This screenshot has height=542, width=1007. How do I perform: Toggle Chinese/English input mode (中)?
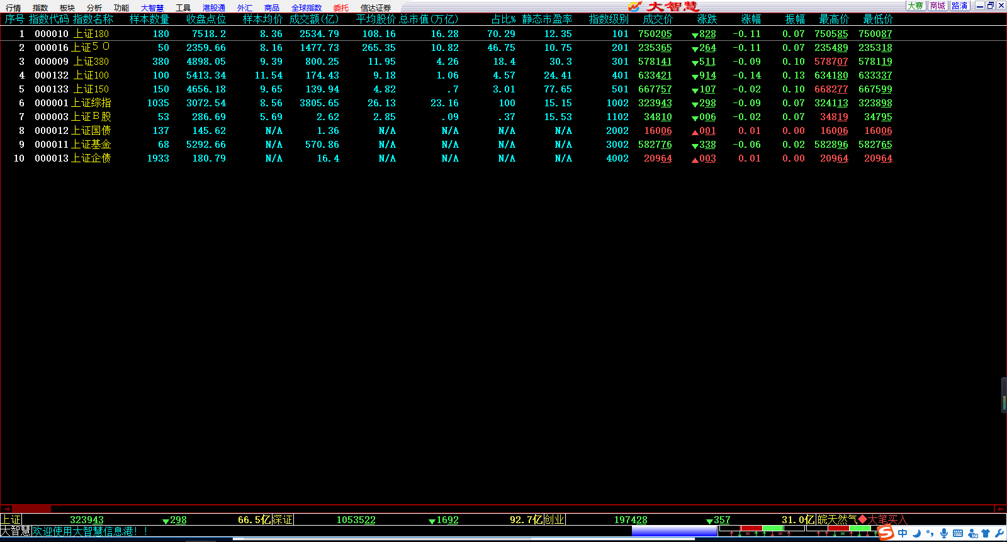click(x=903, y=533)
